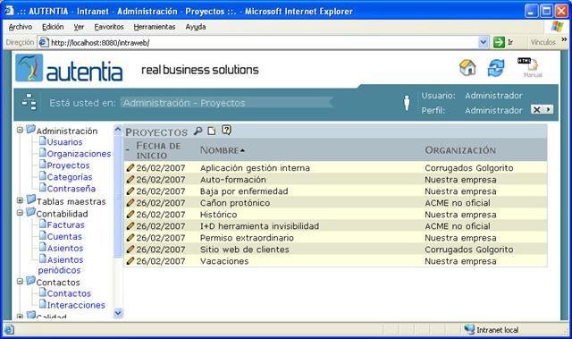Viewport: 572px width, 339px height.
Task: Open the Archivo menu
Action: [x=21, y=27]
